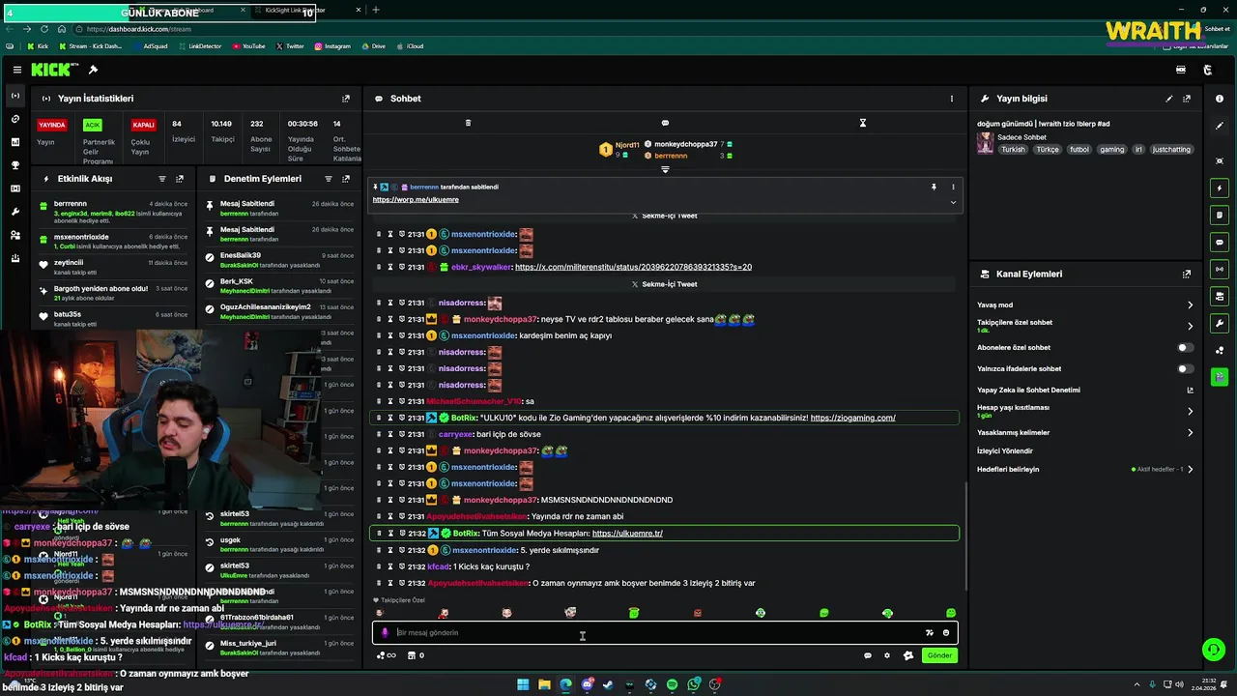The height and width of the screenshot is (696, 1237).
Task: Open the Windows Start button
Action: (523, 684)
